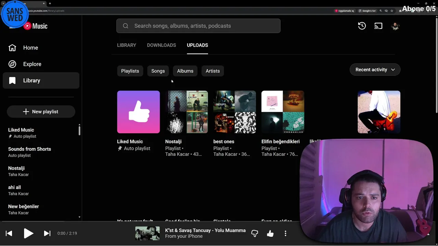This screenshot has height=246, width=438.
Task: Click the Cast to device icon
Action: [x=378, y=26]
